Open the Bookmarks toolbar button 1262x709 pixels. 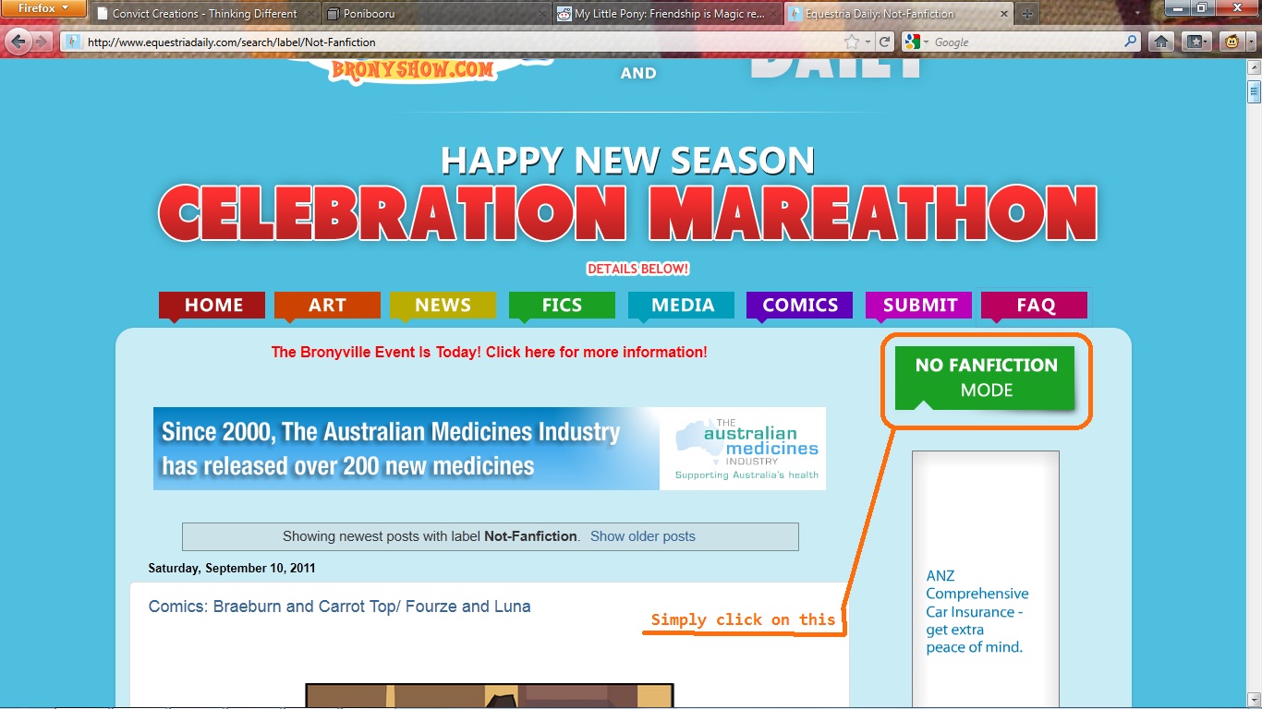(1195, 42)
